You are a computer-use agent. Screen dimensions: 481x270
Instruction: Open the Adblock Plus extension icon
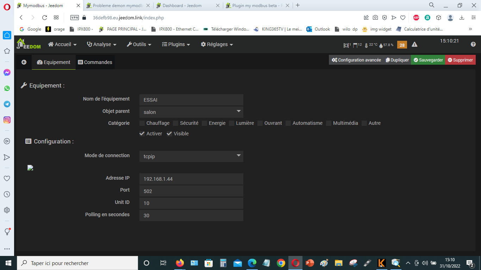tap(416, 18)
